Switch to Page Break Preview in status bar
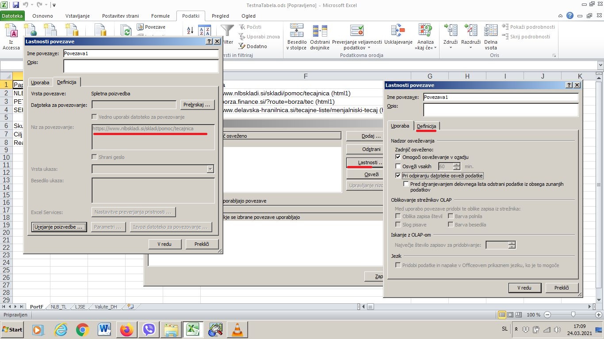This screenshot has width=604, height=339. (518, 315)
